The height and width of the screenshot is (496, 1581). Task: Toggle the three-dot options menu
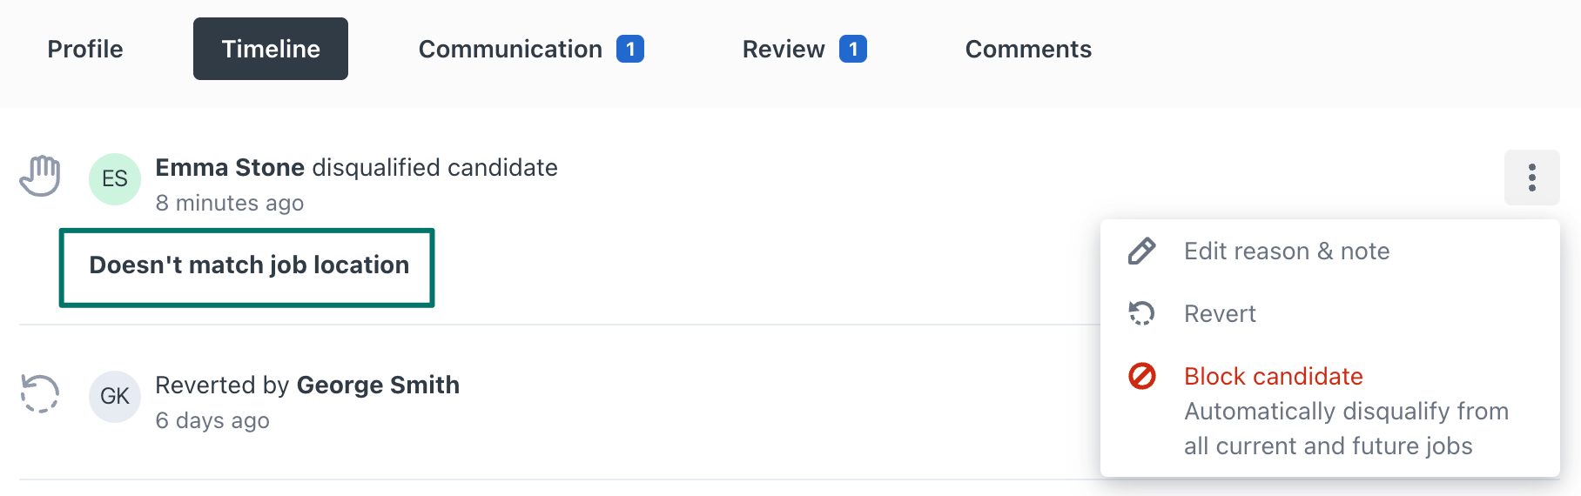pos(1531,178)
